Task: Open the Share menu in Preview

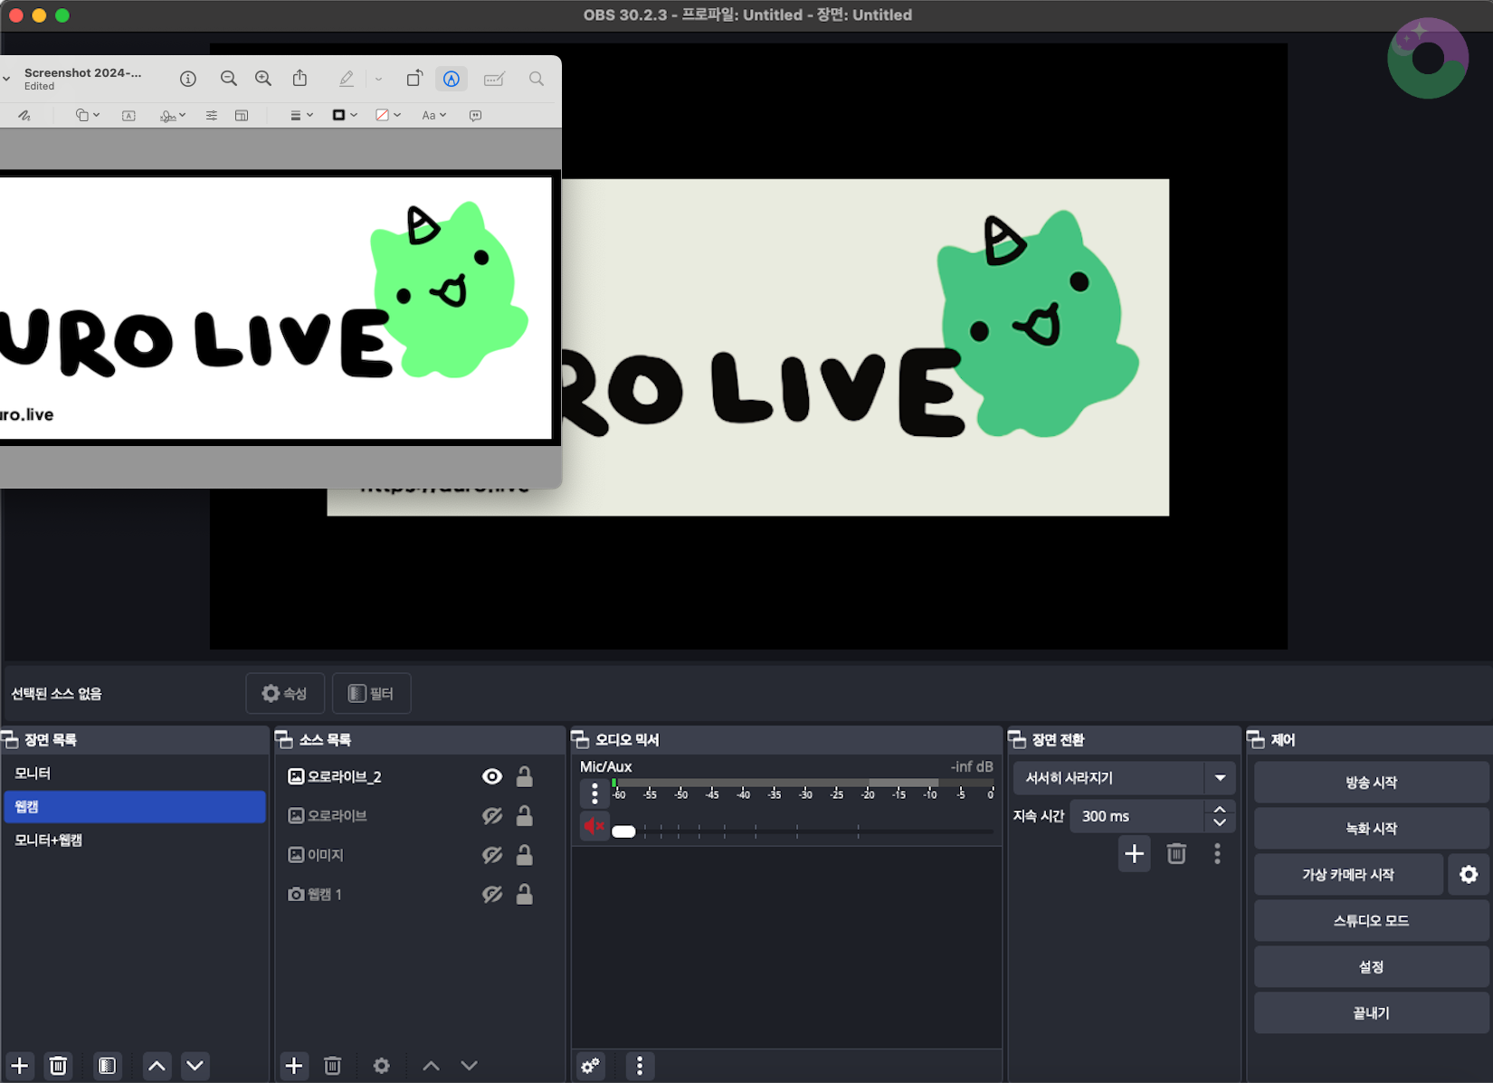Action: [x=300, y=78]
